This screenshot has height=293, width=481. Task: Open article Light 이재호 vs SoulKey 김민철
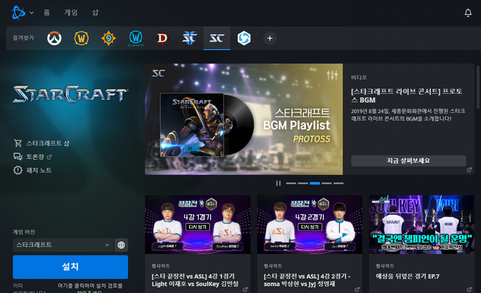click(194, 280)
